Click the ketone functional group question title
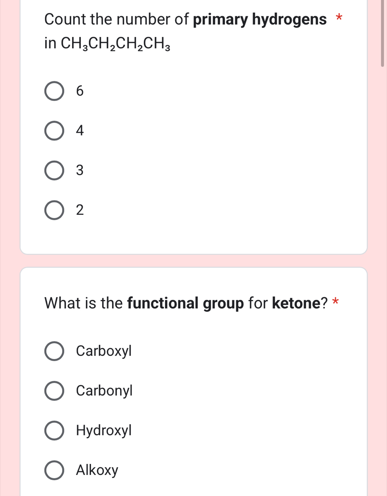The image size is (387, 496). click(186, 303)
